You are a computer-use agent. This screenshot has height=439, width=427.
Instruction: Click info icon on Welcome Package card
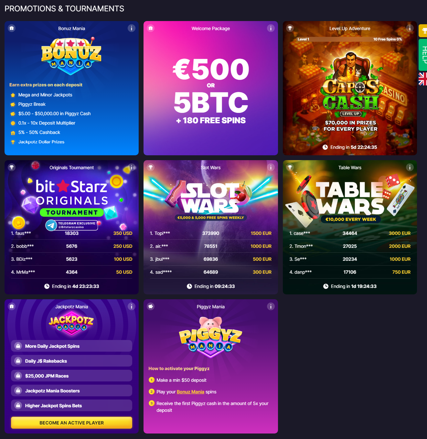coord(271,28)
